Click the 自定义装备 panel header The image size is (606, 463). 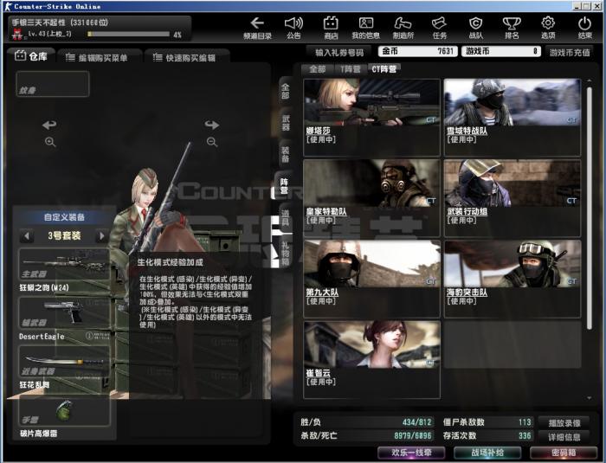click(x=64, y=217)
